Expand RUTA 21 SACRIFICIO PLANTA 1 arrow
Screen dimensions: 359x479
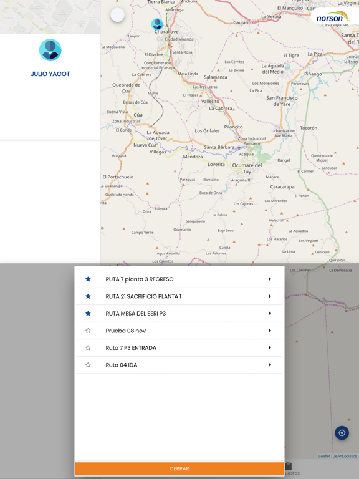point(270,296)
